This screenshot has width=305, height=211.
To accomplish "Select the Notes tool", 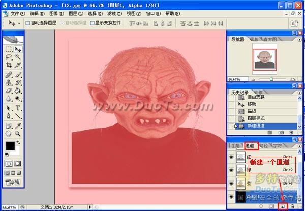I will [8, 126].
